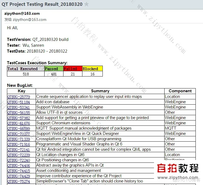Click the TestCases Execution Summary heading
The width and height of the screenshot is (203, 185).
coord(37,63)
